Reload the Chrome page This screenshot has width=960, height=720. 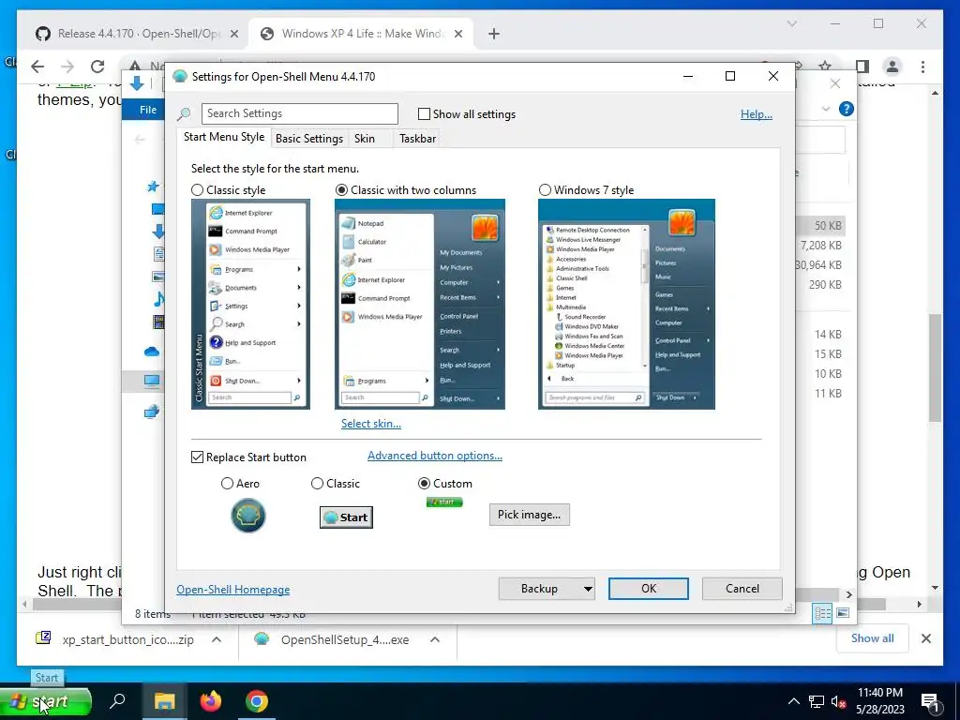[97, 67]
